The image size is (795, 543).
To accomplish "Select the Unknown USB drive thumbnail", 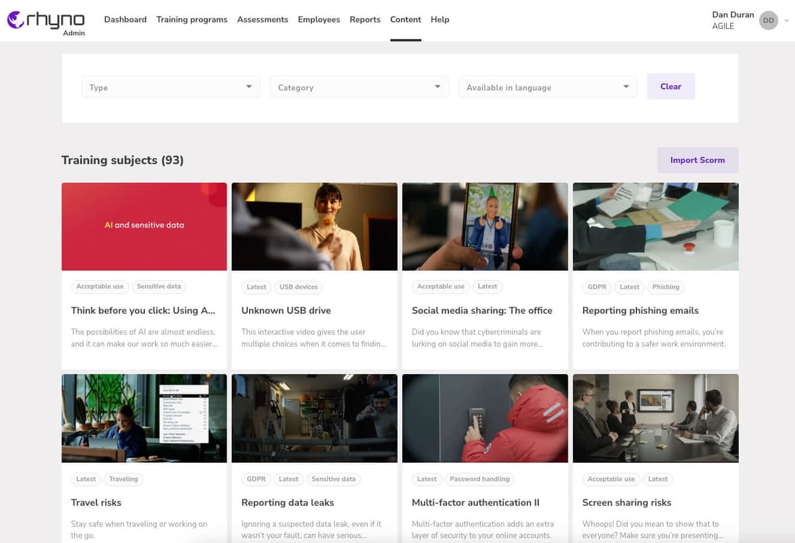I will (314, 226).
